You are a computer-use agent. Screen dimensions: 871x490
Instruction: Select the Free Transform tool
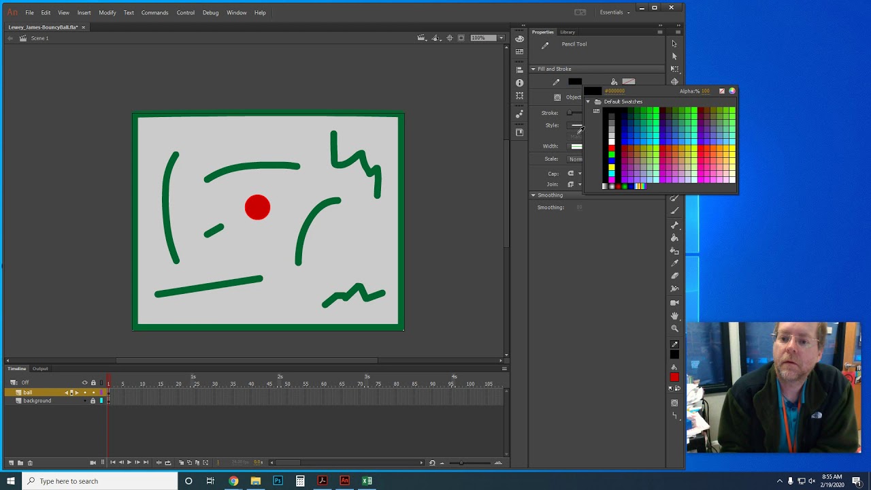674,69
